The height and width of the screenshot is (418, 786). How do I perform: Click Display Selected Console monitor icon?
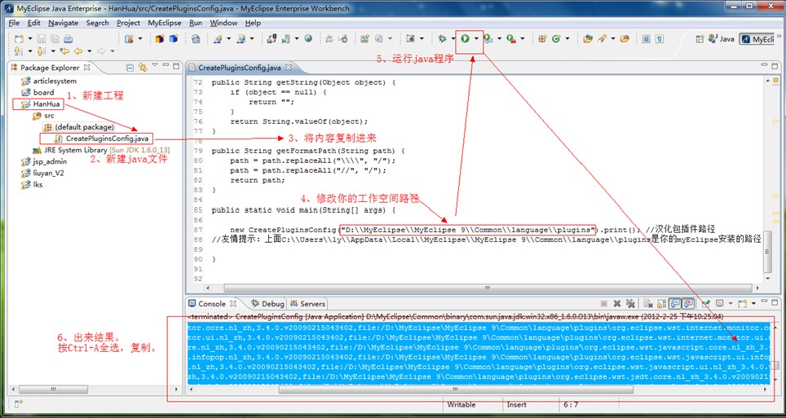[x=719, y=303]
